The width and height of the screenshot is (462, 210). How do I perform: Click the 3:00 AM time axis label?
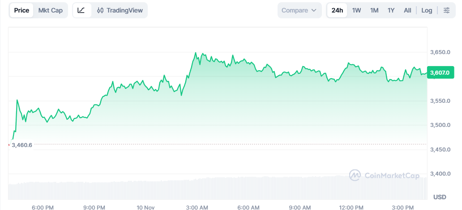(x=197, y=207)
